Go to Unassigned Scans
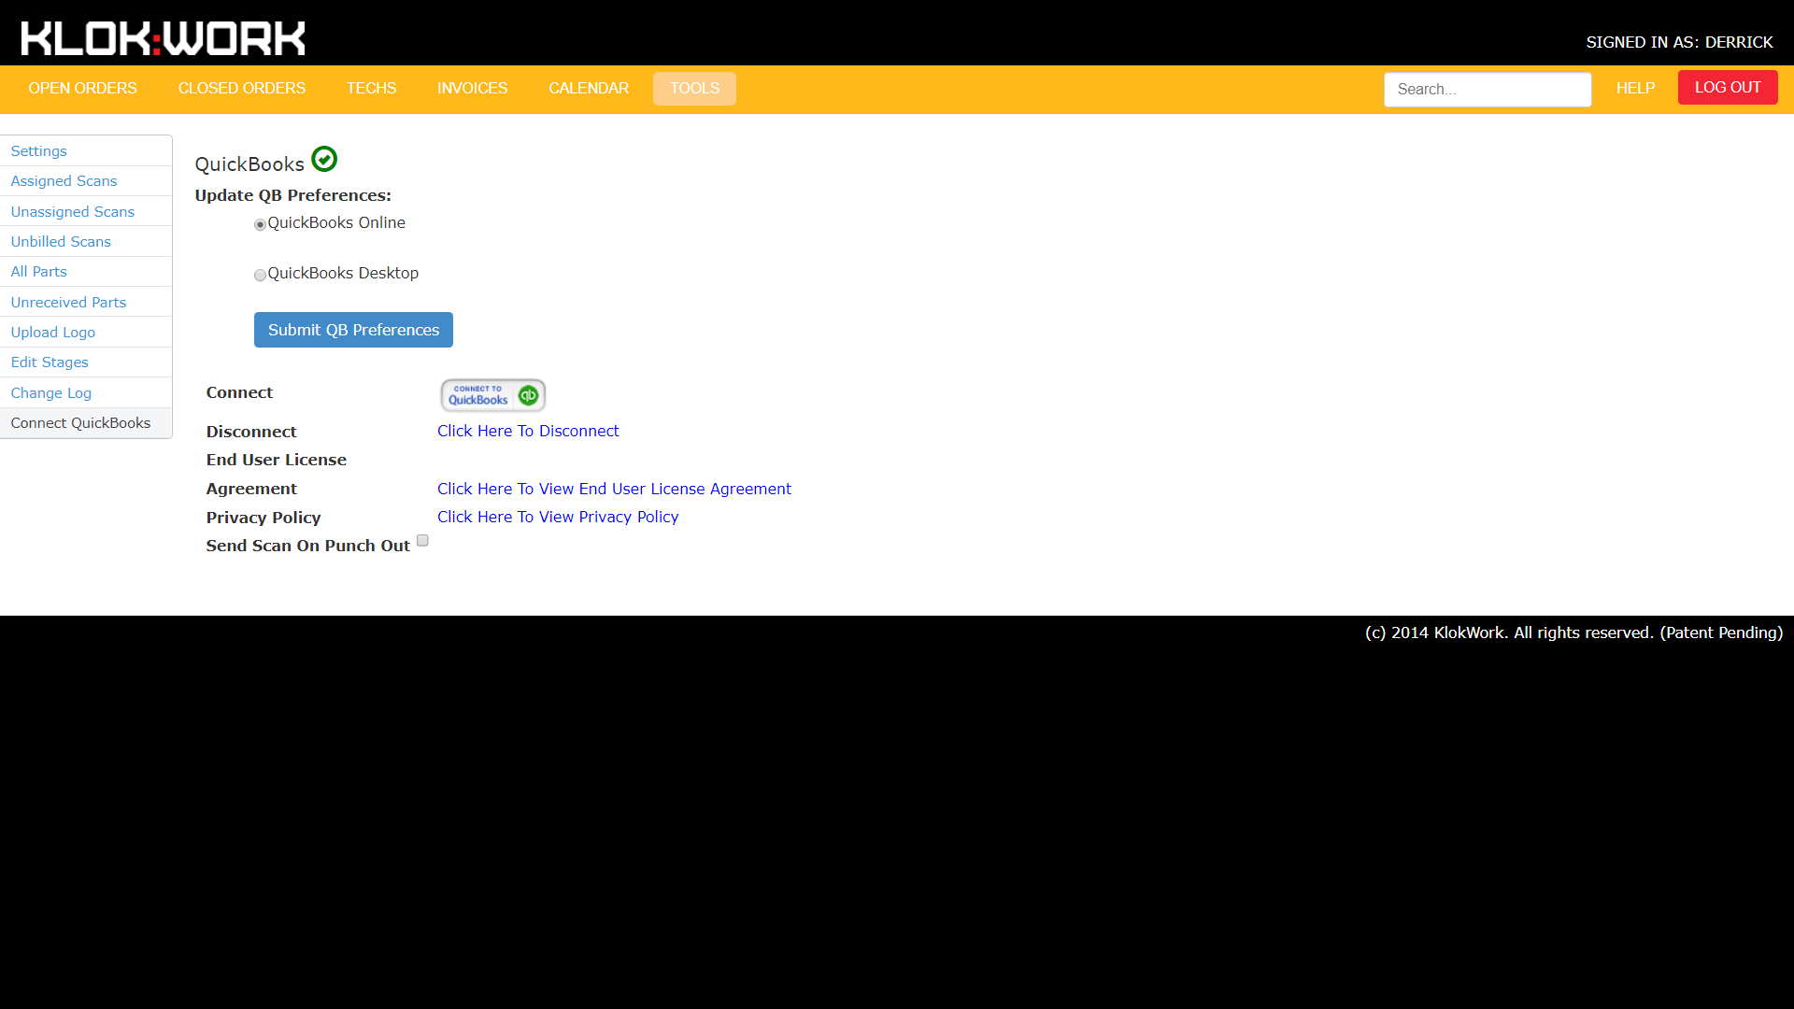 (x=86, y=211)
